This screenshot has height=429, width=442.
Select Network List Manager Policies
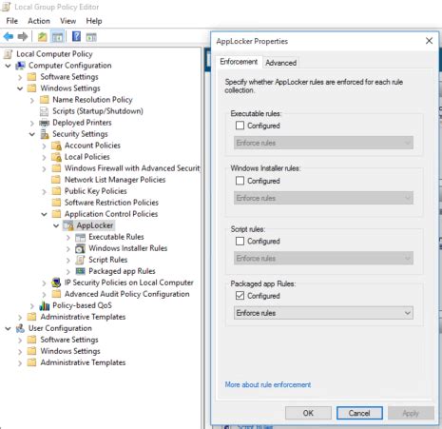(x=115, y=180)
